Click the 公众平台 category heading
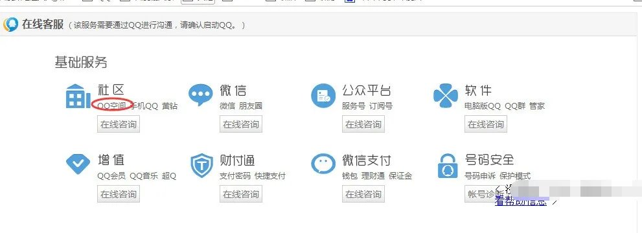This screenshot has width=642, height=233. coord(367,91)
